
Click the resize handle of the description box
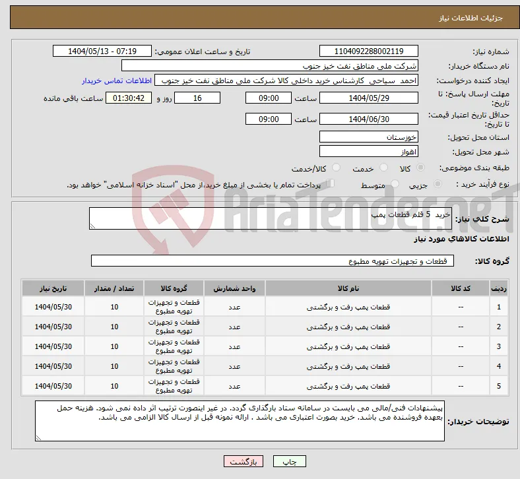pyautogui.click(x=92, y=226)
